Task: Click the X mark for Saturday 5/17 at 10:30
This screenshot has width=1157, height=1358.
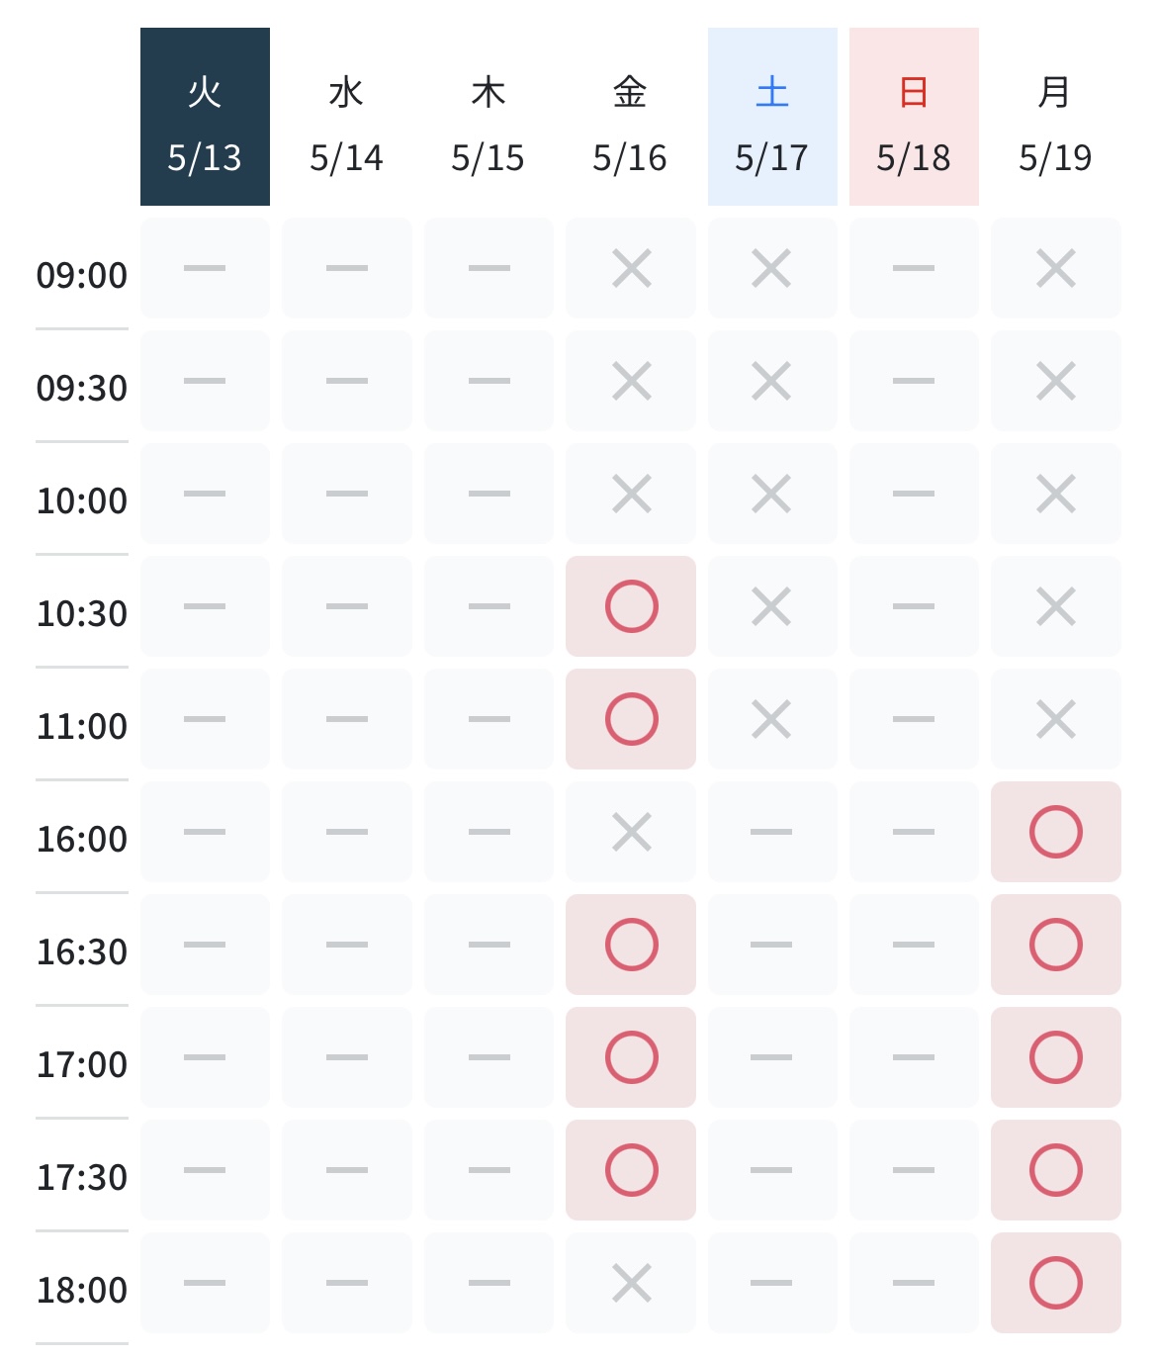Action: (772, 606)
